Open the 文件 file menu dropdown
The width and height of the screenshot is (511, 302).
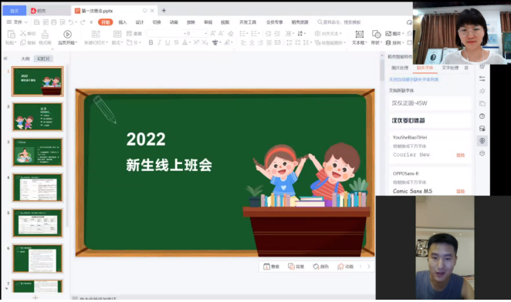coord(17,22)
